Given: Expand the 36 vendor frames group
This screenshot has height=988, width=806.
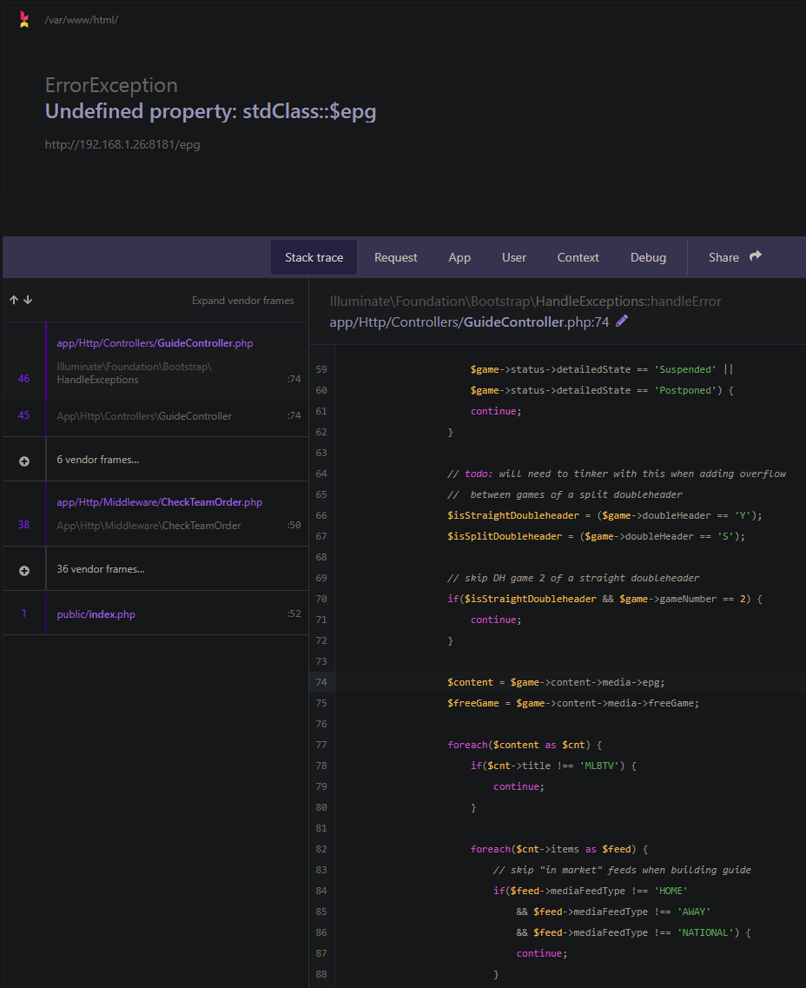Looking at the screenshot, I should (101, 569).
